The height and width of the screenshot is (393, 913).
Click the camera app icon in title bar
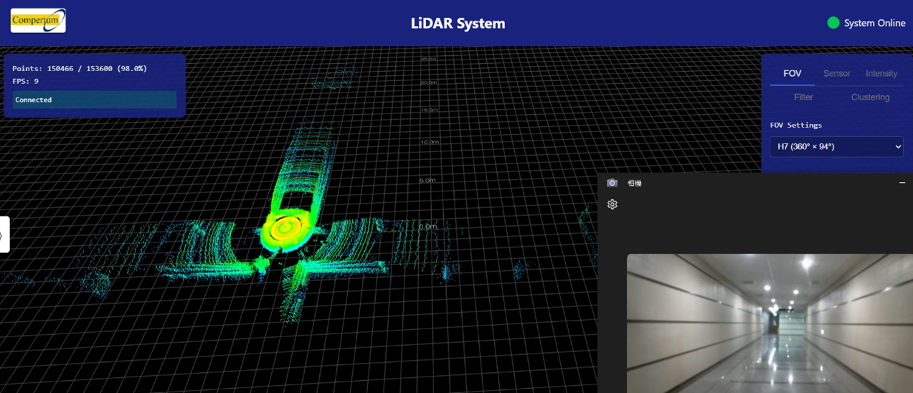612,184
